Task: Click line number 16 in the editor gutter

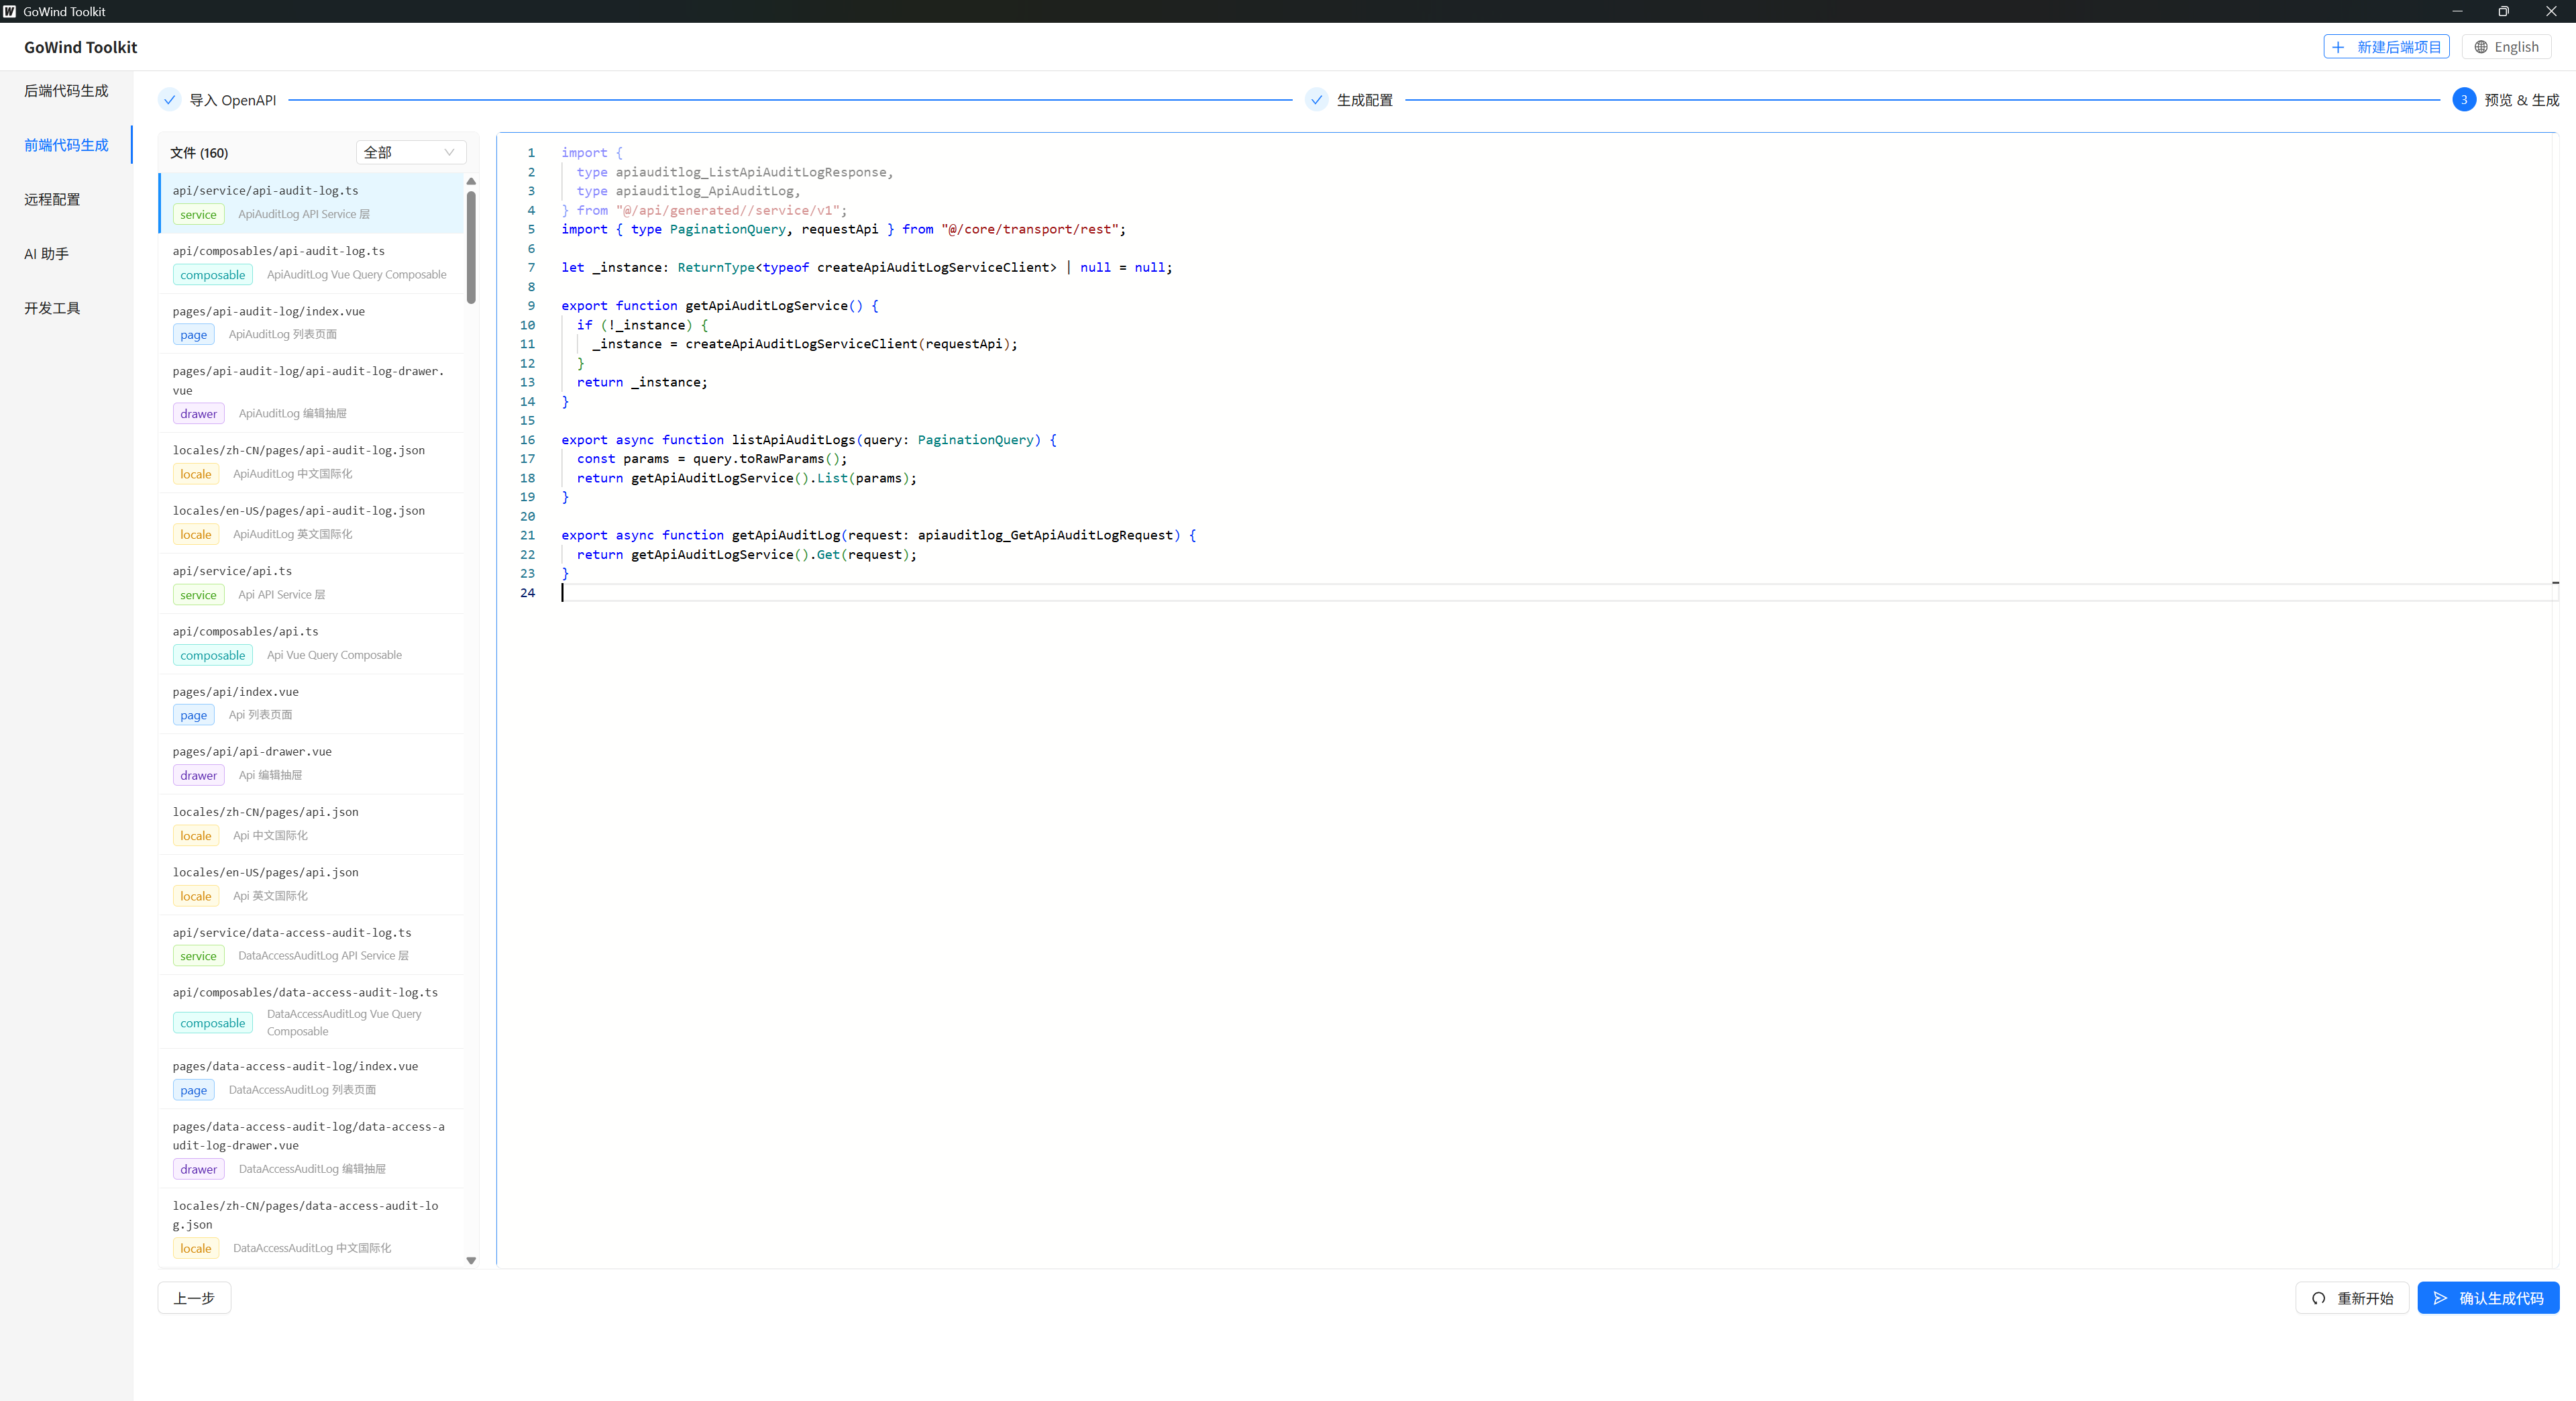Action: 527,440
